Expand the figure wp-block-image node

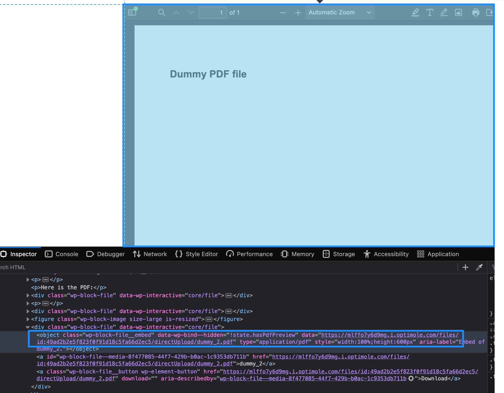(x=28, y=319)
